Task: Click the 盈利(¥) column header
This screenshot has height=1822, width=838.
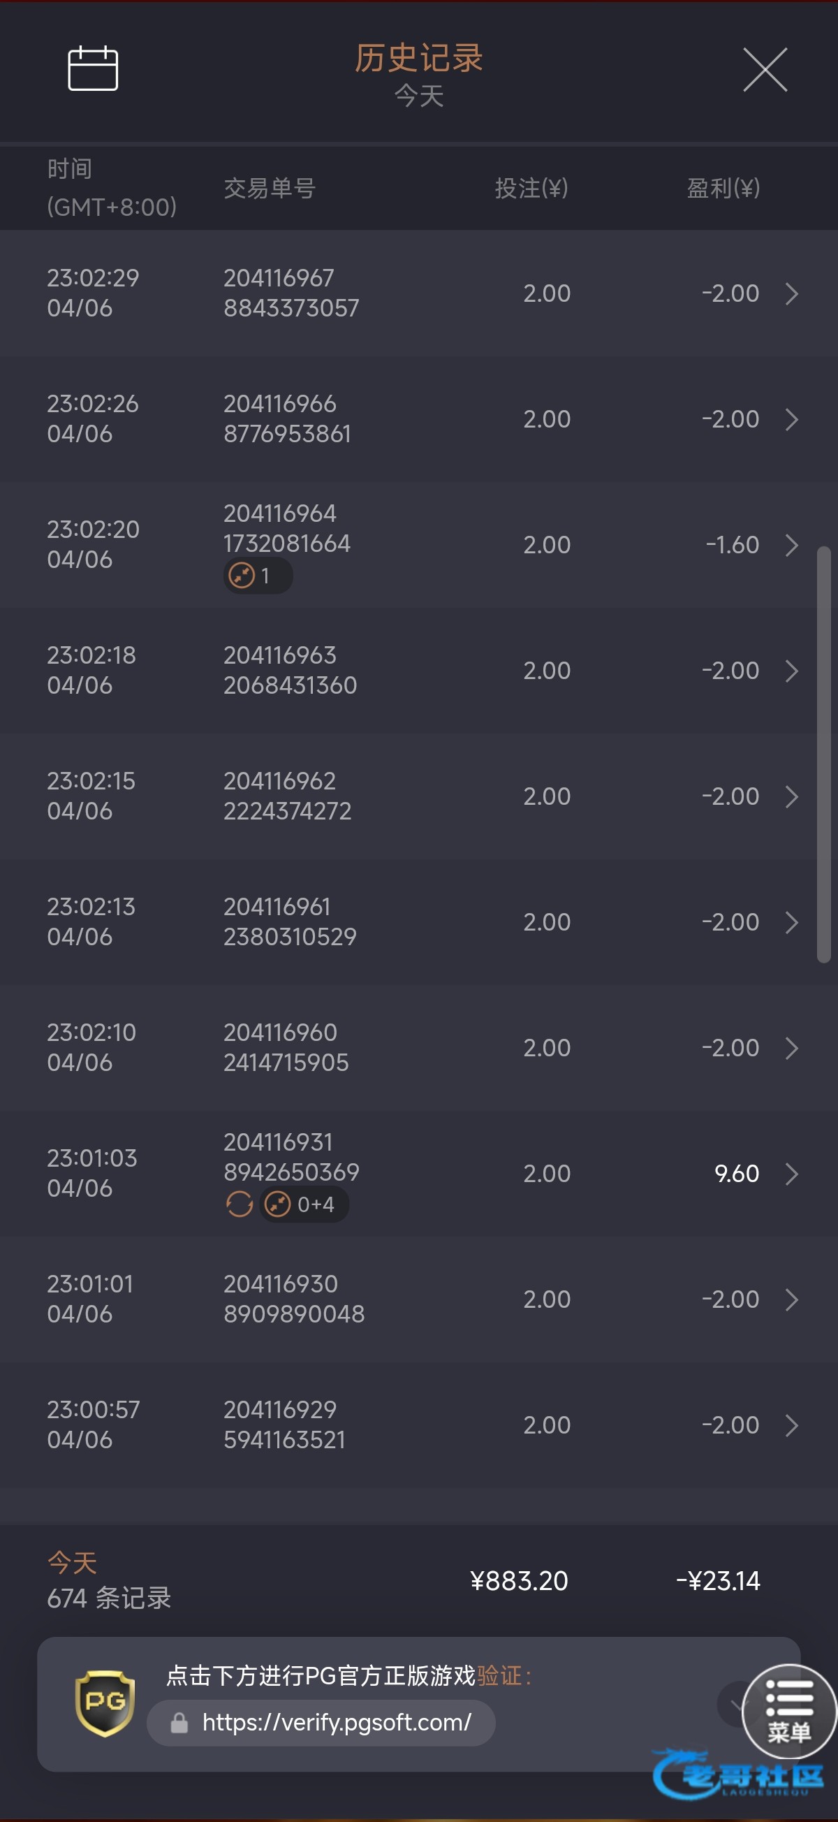Action: (723, 188)
